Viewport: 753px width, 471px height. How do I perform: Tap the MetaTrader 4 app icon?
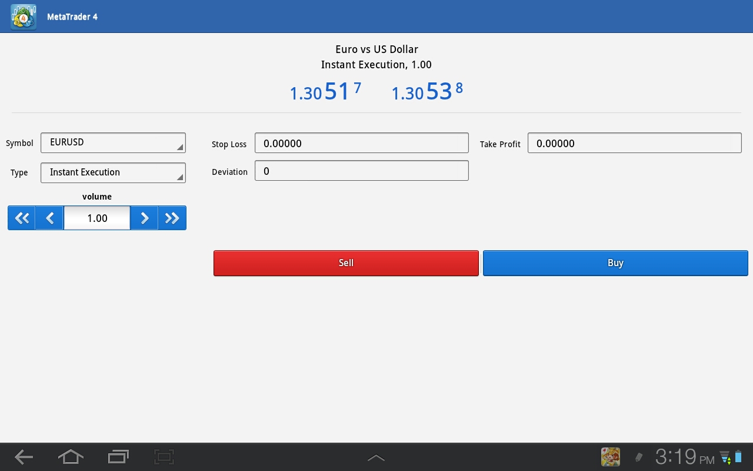pyautogui.click(x=24, y=16)
